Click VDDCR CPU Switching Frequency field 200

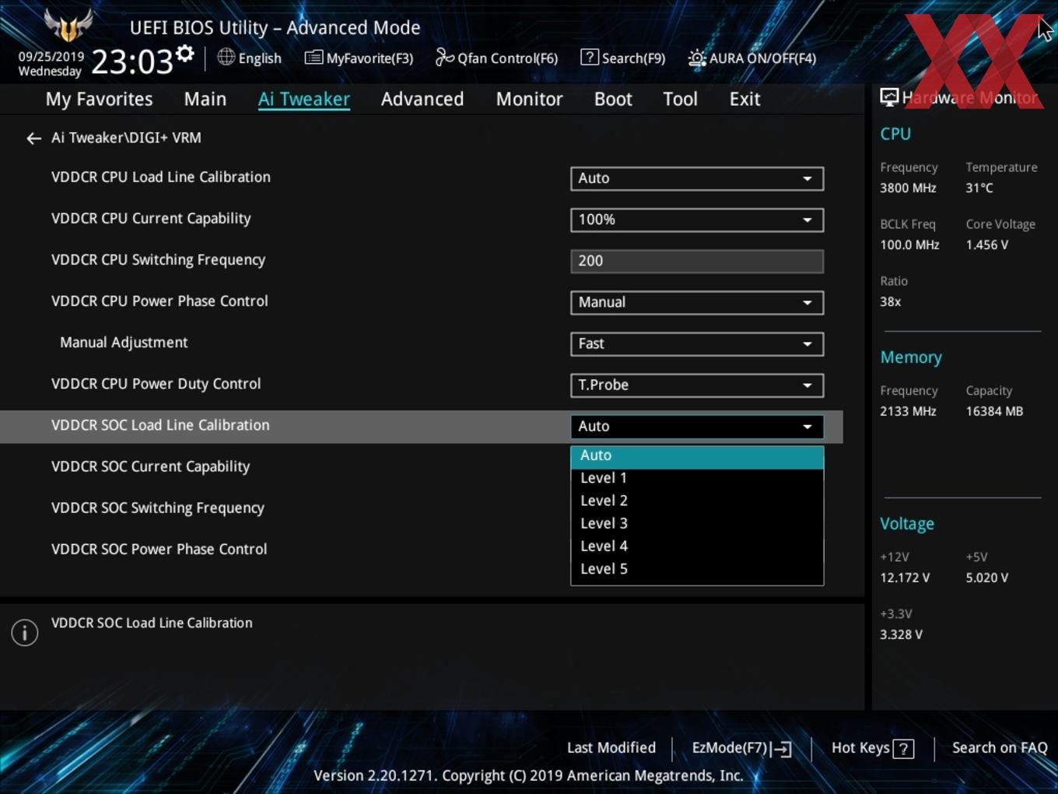point(697,261)
